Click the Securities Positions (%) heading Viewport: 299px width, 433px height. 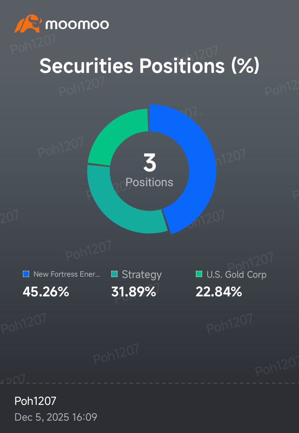coord(149,66)
